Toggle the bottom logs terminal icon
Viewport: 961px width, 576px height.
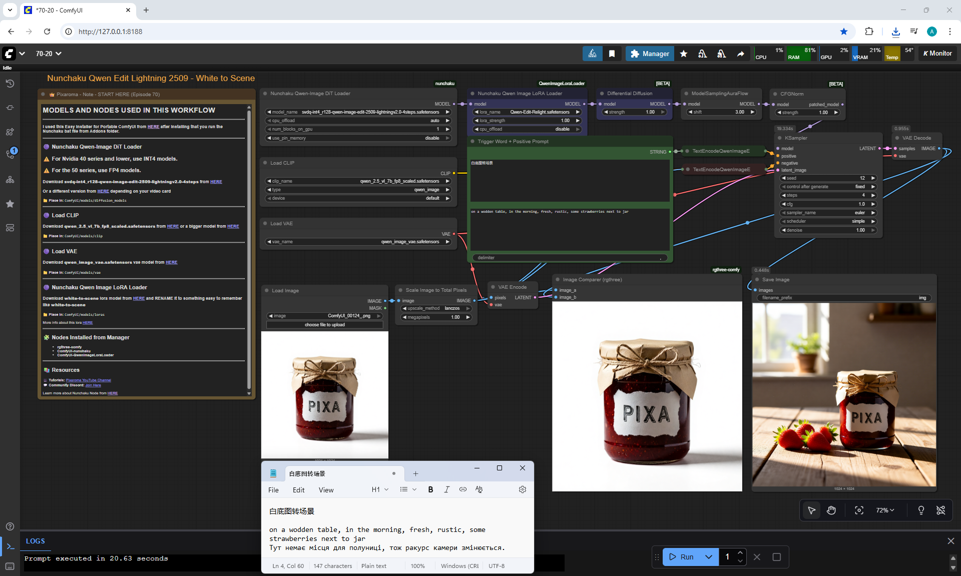pos(10,546)
